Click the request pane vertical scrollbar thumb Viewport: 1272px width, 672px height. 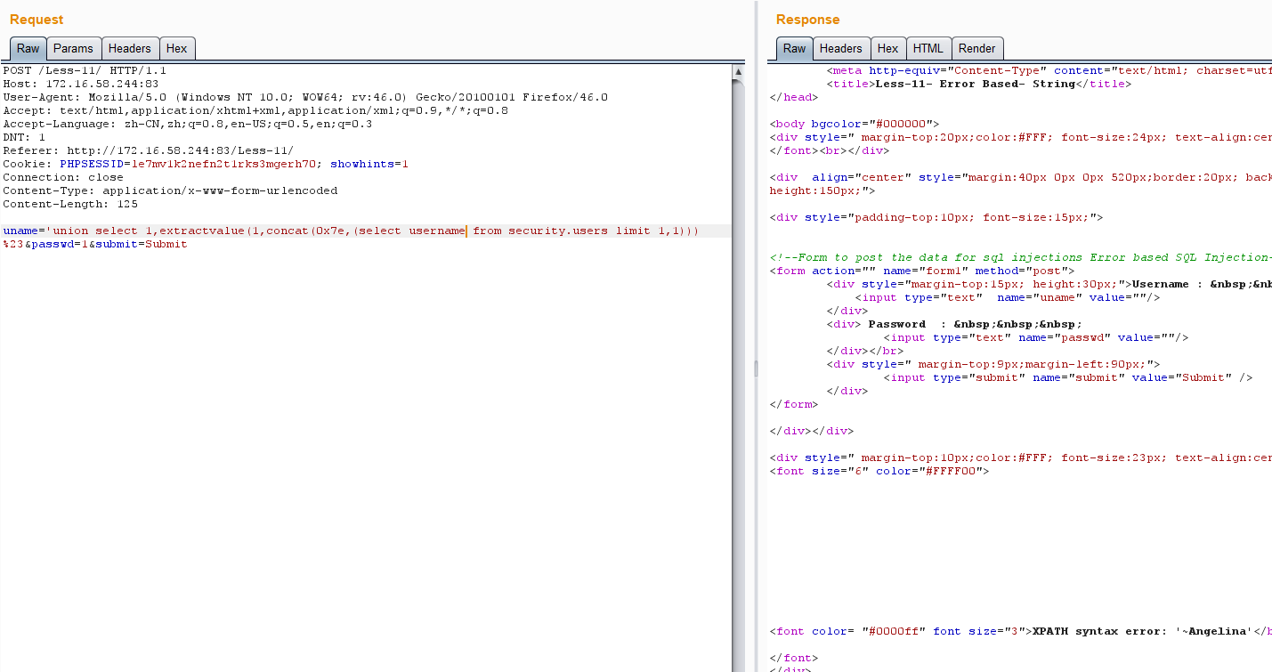coord(738,374)
